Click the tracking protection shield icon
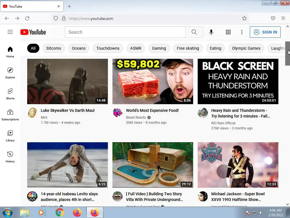290x218 pixels. 56,18
